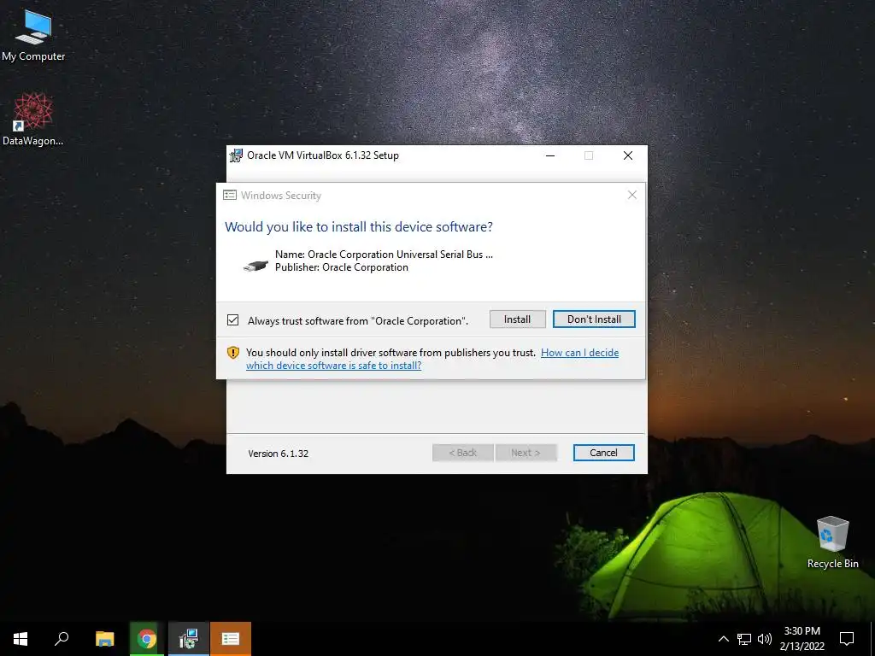The image size is (875, 656).
Task: Click the 'Publisher: Oracle Corporation' text
Action: (342, 267)
